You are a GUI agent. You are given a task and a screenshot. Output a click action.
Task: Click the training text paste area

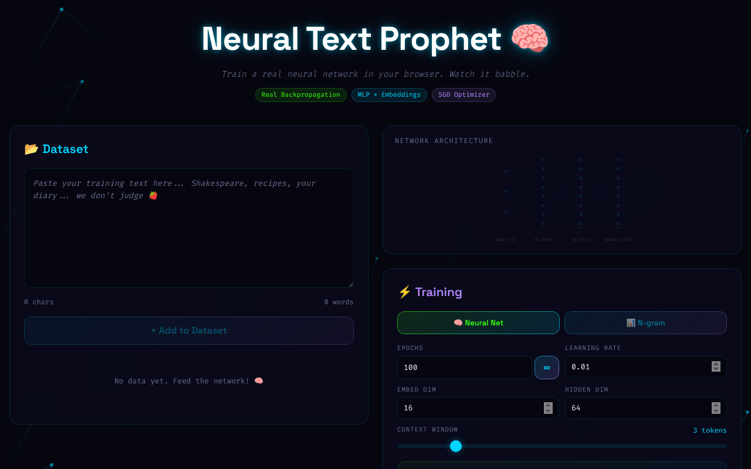(x=189, y=228)
